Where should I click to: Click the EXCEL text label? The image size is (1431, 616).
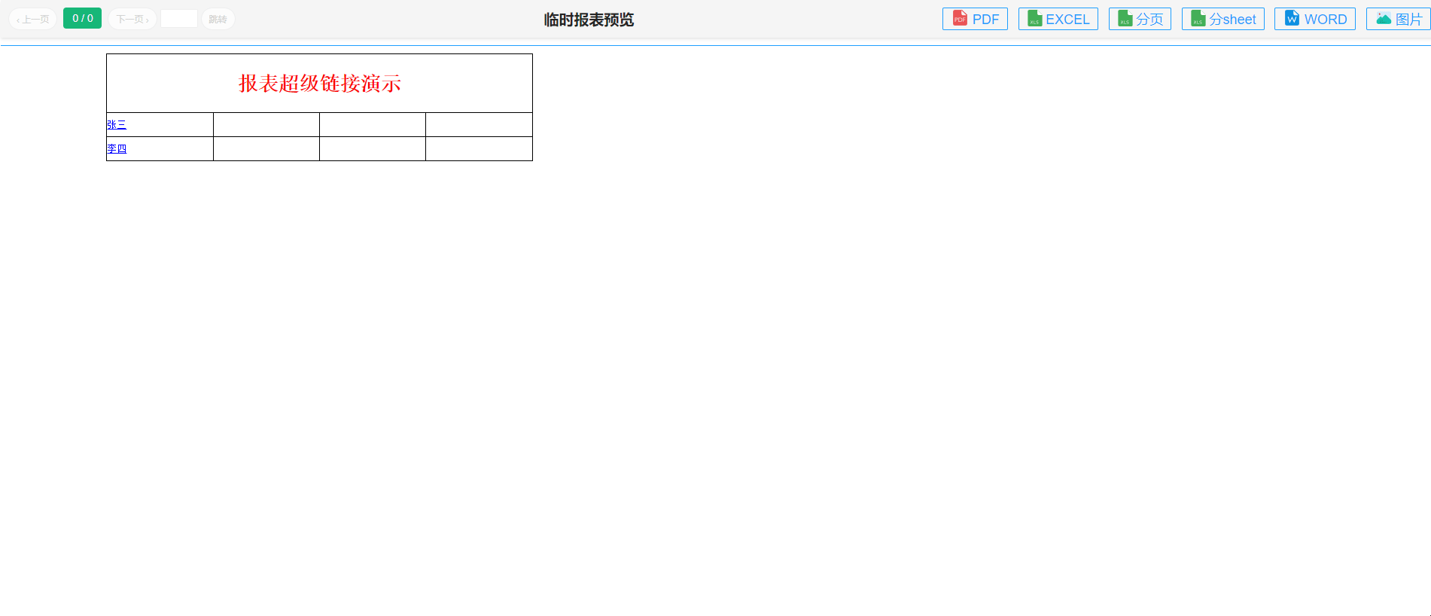pyautogui.click(x=1067, y=20)
